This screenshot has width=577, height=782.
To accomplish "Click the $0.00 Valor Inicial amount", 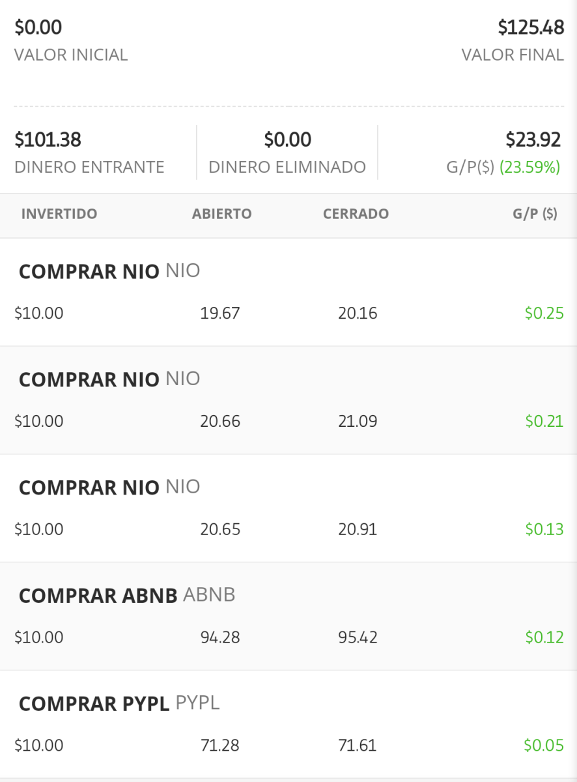I will pos(38,27).
